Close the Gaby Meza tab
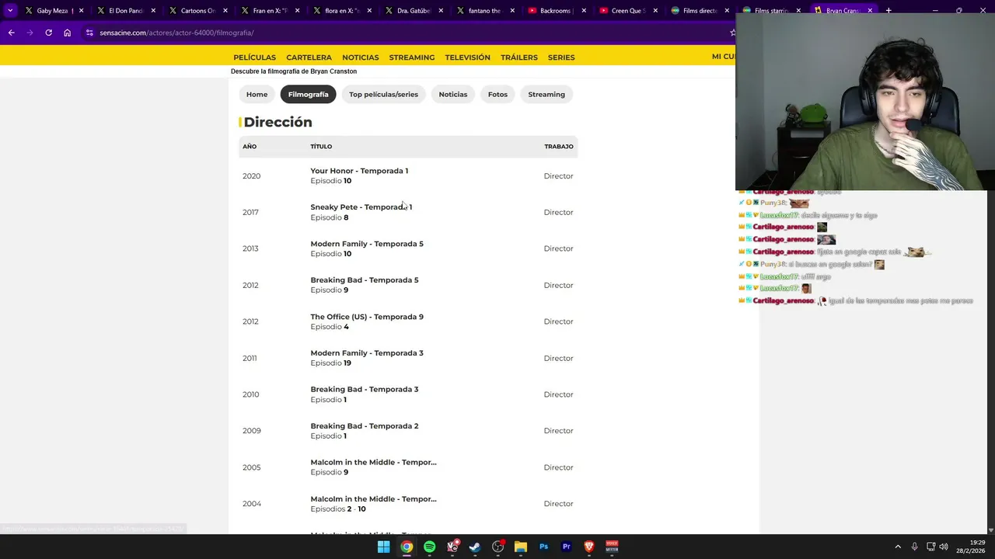This screenshot has height=559, width=995. point(81,11)
